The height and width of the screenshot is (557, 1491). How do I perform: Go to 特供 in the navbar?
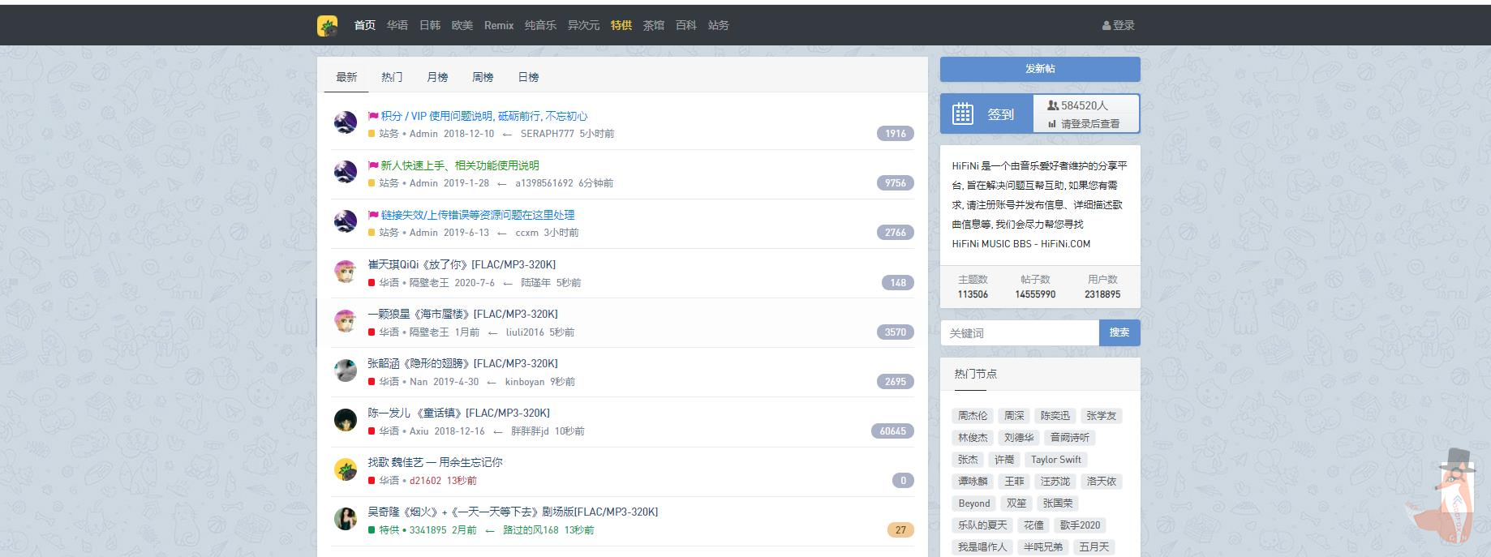621,26
